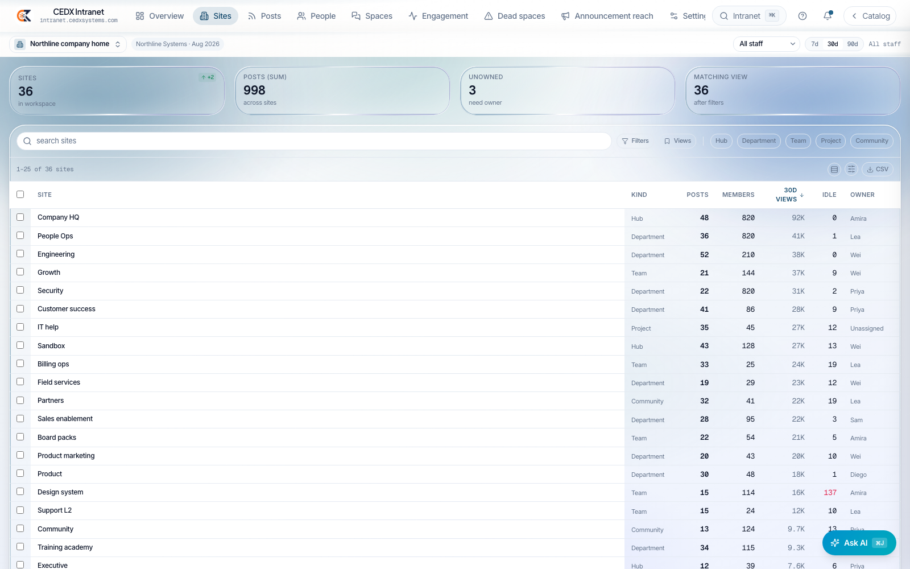Click the building icon beside Northline company home

[x=20, y=44]
